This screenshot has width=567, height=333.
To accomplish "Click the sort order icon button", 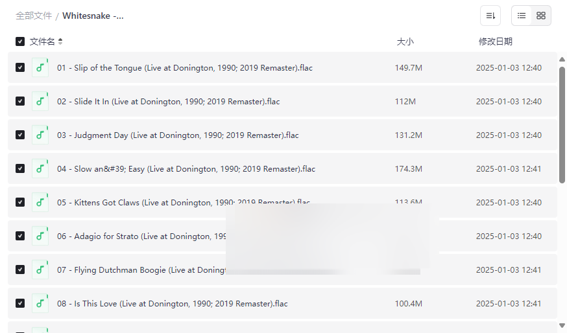I will point(490,16).
